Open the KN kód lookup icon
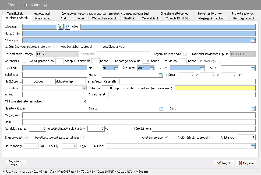Image resolution: width=261 pixels, height=175 pixels. point(253,146)
